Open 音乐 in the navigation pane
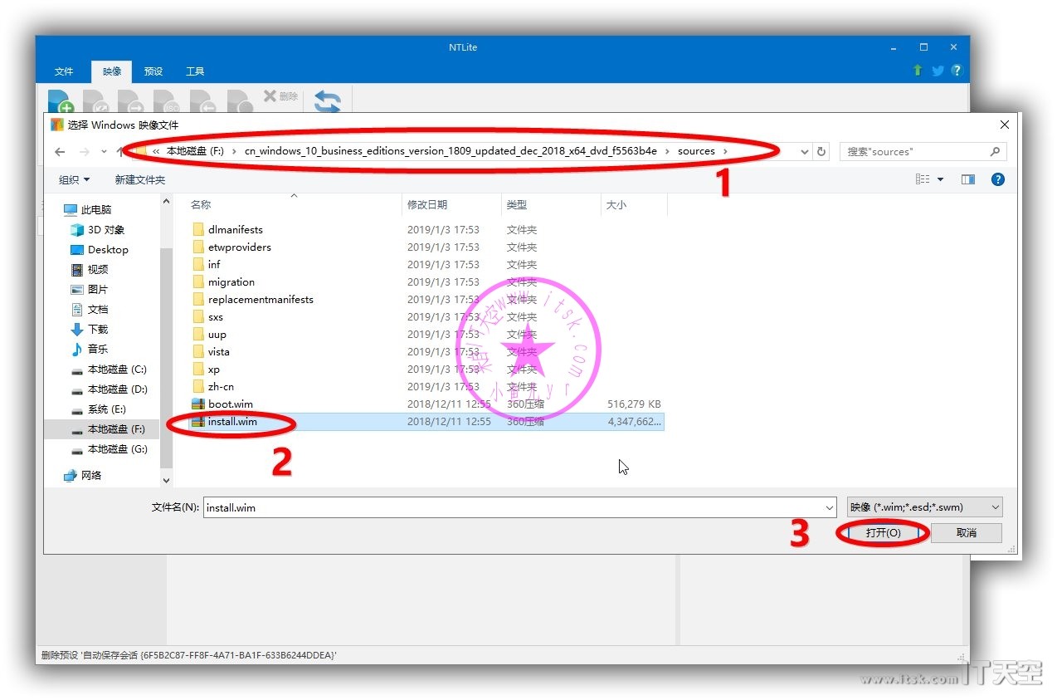 90,350
